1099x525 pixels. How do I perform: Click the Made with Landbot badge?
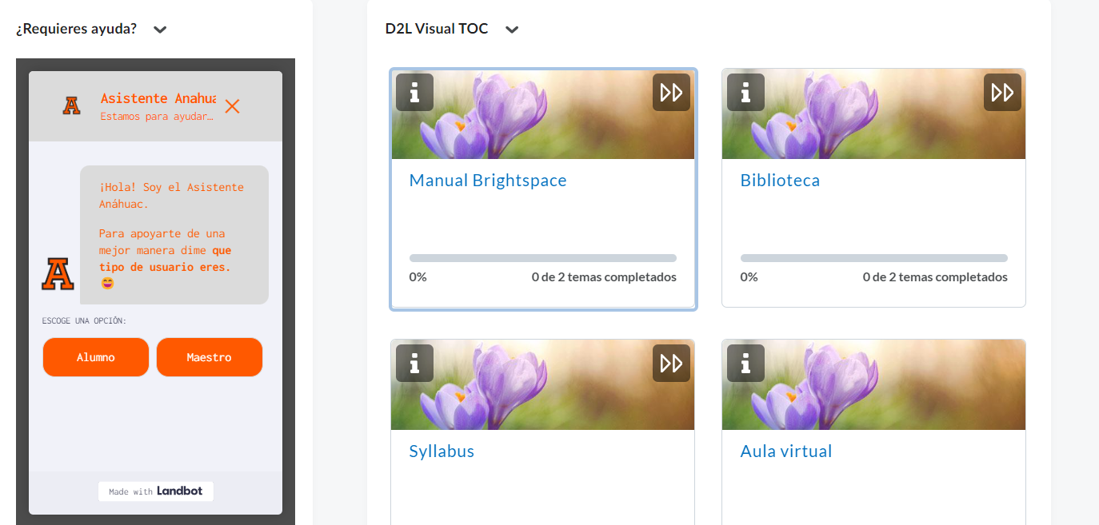click(x=156, y=491)
